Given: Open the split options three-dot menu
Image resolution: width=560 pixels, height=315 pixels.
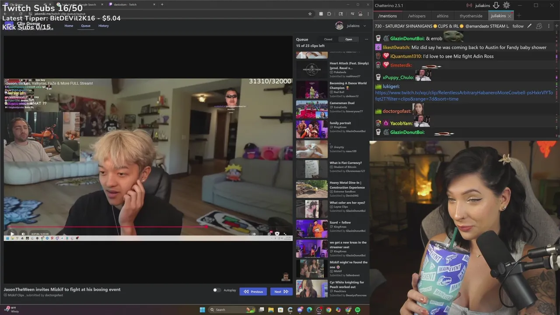Looking at the screenshot, I should 549,26.
